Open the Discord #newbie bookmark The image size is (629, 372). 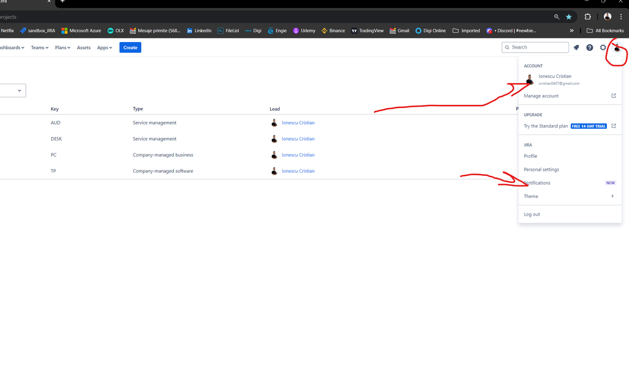(511, 30)
